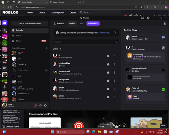Select Friends in the DM sidebar
The height and width of the screenshot is (135, 169).
(x=30, y=30)
